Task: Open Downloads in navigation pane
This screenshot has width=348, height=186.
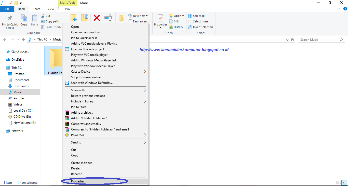Action: click(21, 86)
